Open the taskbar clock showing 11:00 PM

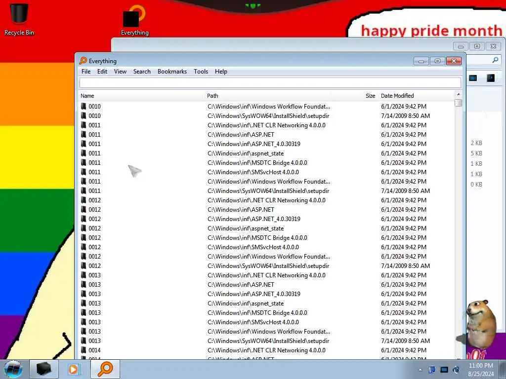tap(481, 370)
